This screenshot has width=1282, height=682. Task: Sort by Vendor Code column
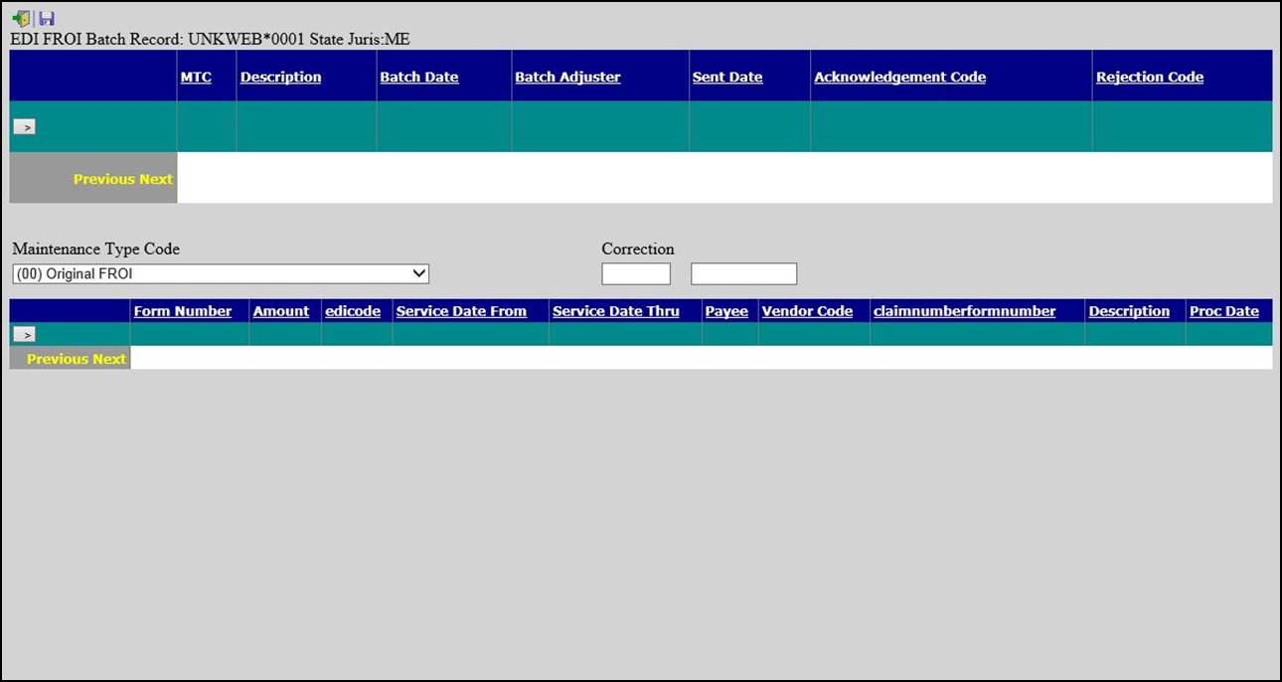[807, 311]
